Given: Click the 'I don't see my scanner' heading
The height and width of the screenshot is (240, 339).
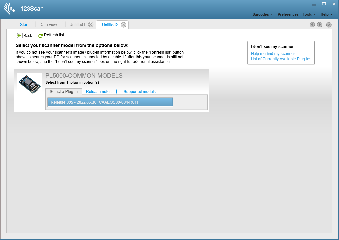Looking at the screenshot, I should click(x=272, y=47).
